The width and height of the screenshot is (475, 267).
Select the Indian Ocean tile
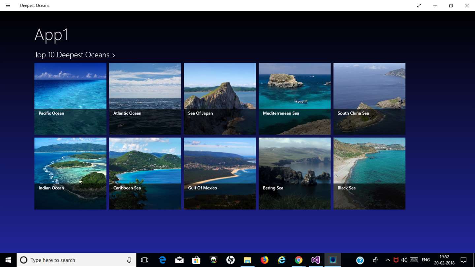70,173
